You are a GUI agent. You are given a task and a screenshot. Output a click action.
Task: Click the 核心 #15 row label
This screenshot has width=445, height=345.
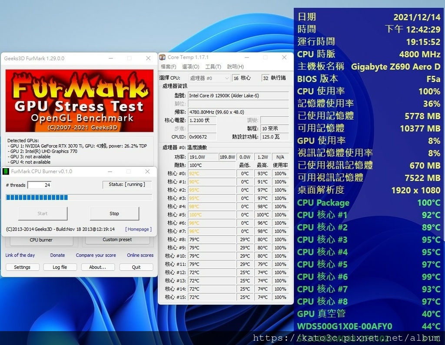tap(176, 297)
